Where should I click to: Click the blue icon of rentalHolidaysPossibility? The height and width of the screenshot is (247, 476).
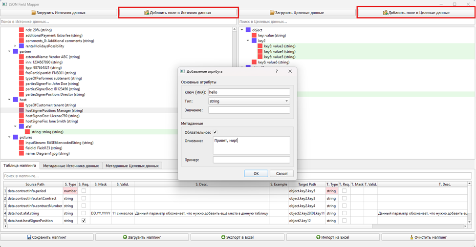pyautogui.click(x=22, y=46)
